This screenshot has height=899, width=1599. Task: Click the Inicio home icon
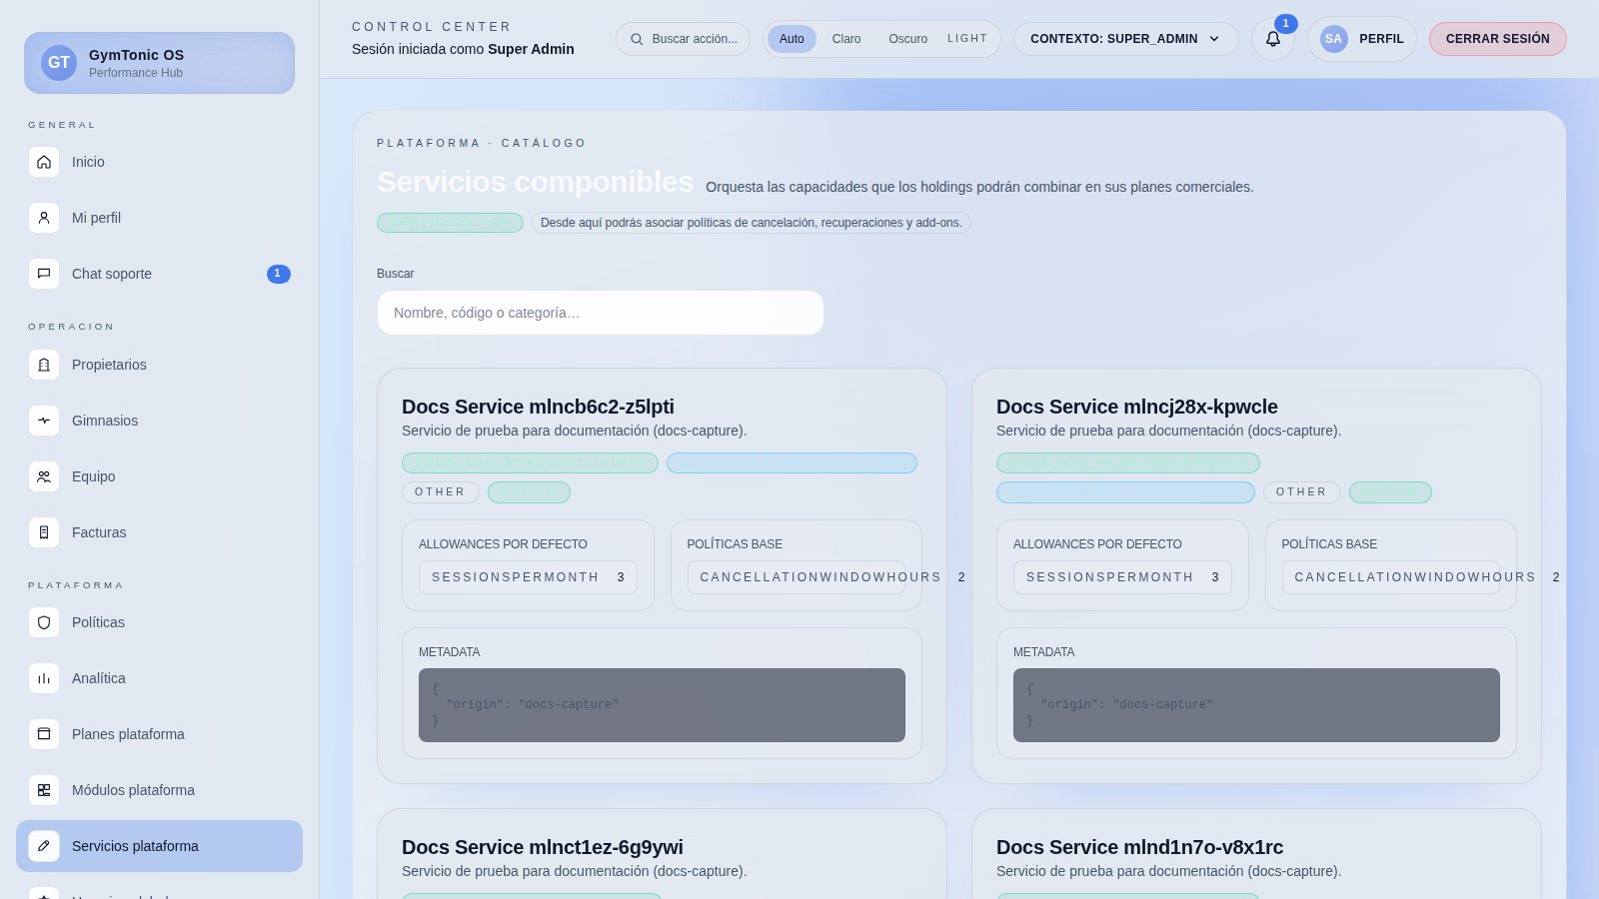(x=44, y=162)
